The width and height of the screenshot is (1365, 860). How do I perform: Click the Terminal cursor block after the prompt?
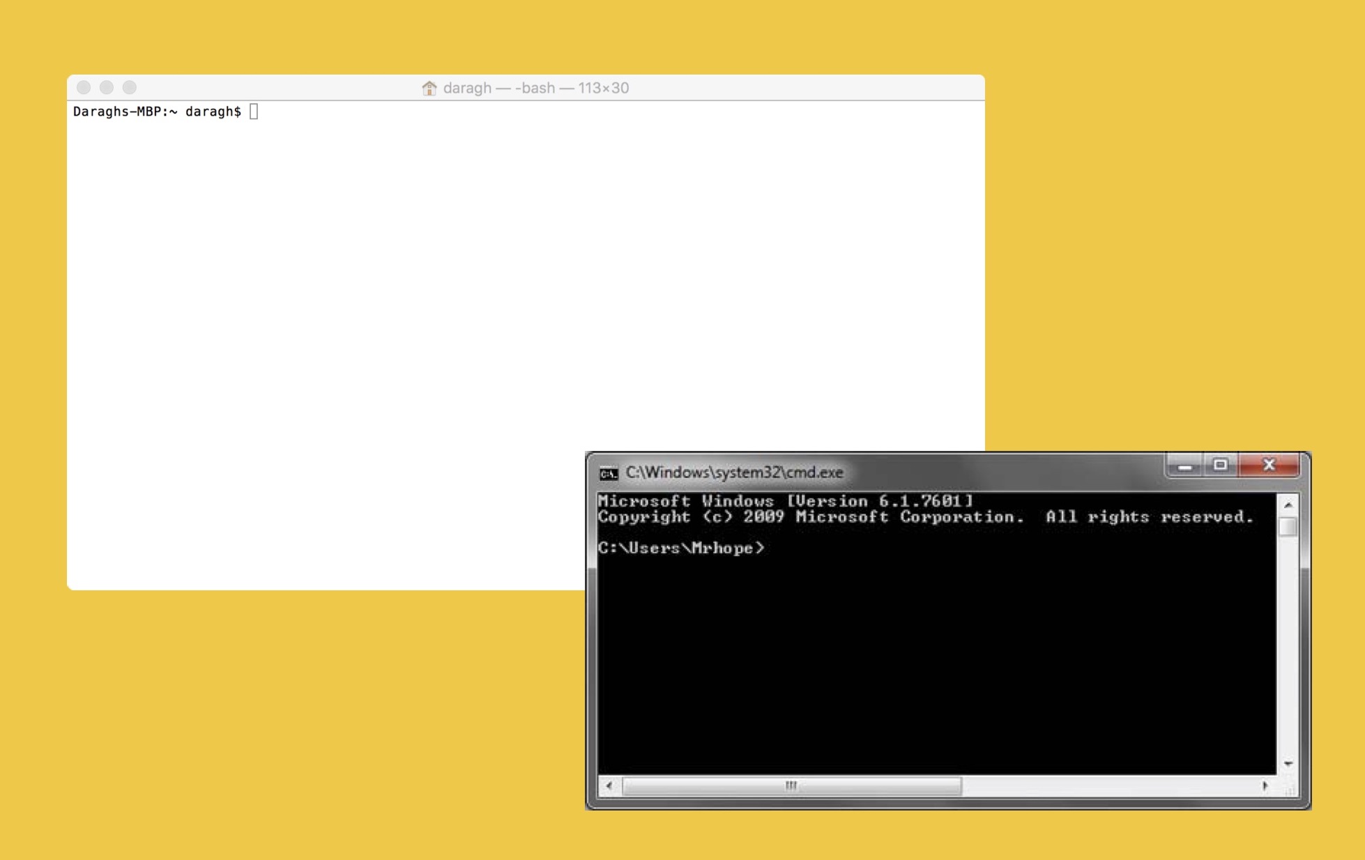254,112
